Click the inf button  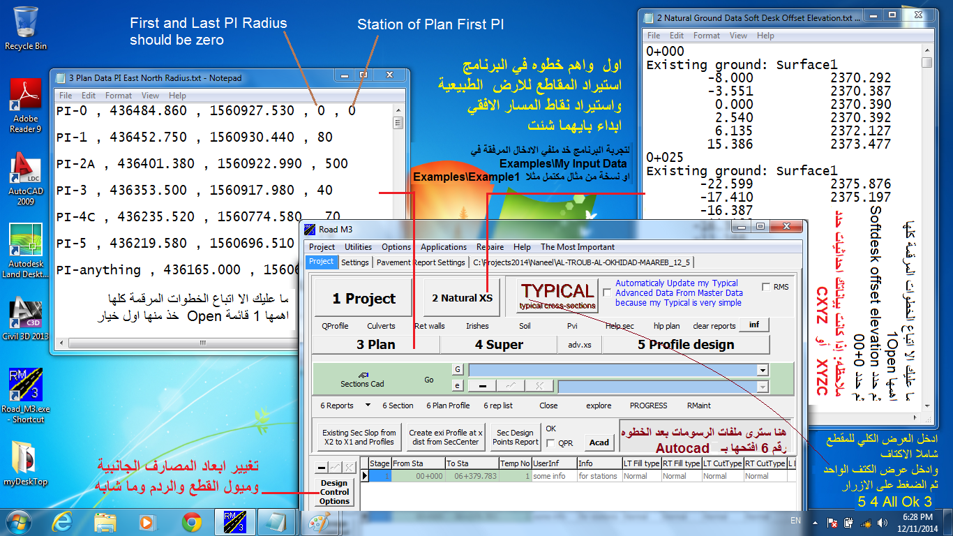pyautogui.click(x=754, y=325)
